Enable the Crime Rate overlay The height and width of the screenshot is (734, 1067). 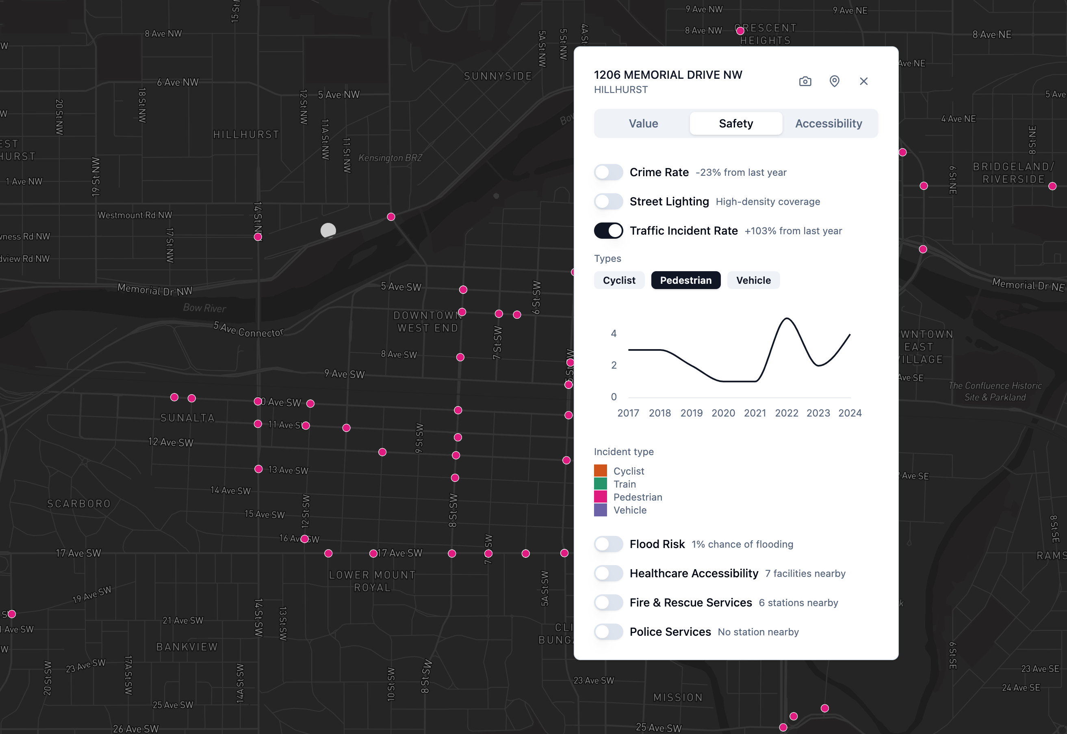(609, 172)
